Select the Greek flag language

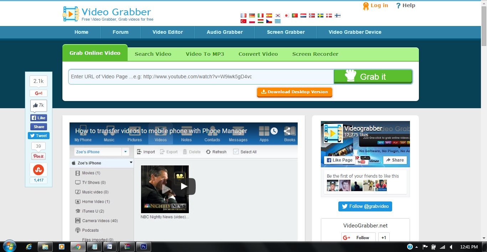pos(278,21)
